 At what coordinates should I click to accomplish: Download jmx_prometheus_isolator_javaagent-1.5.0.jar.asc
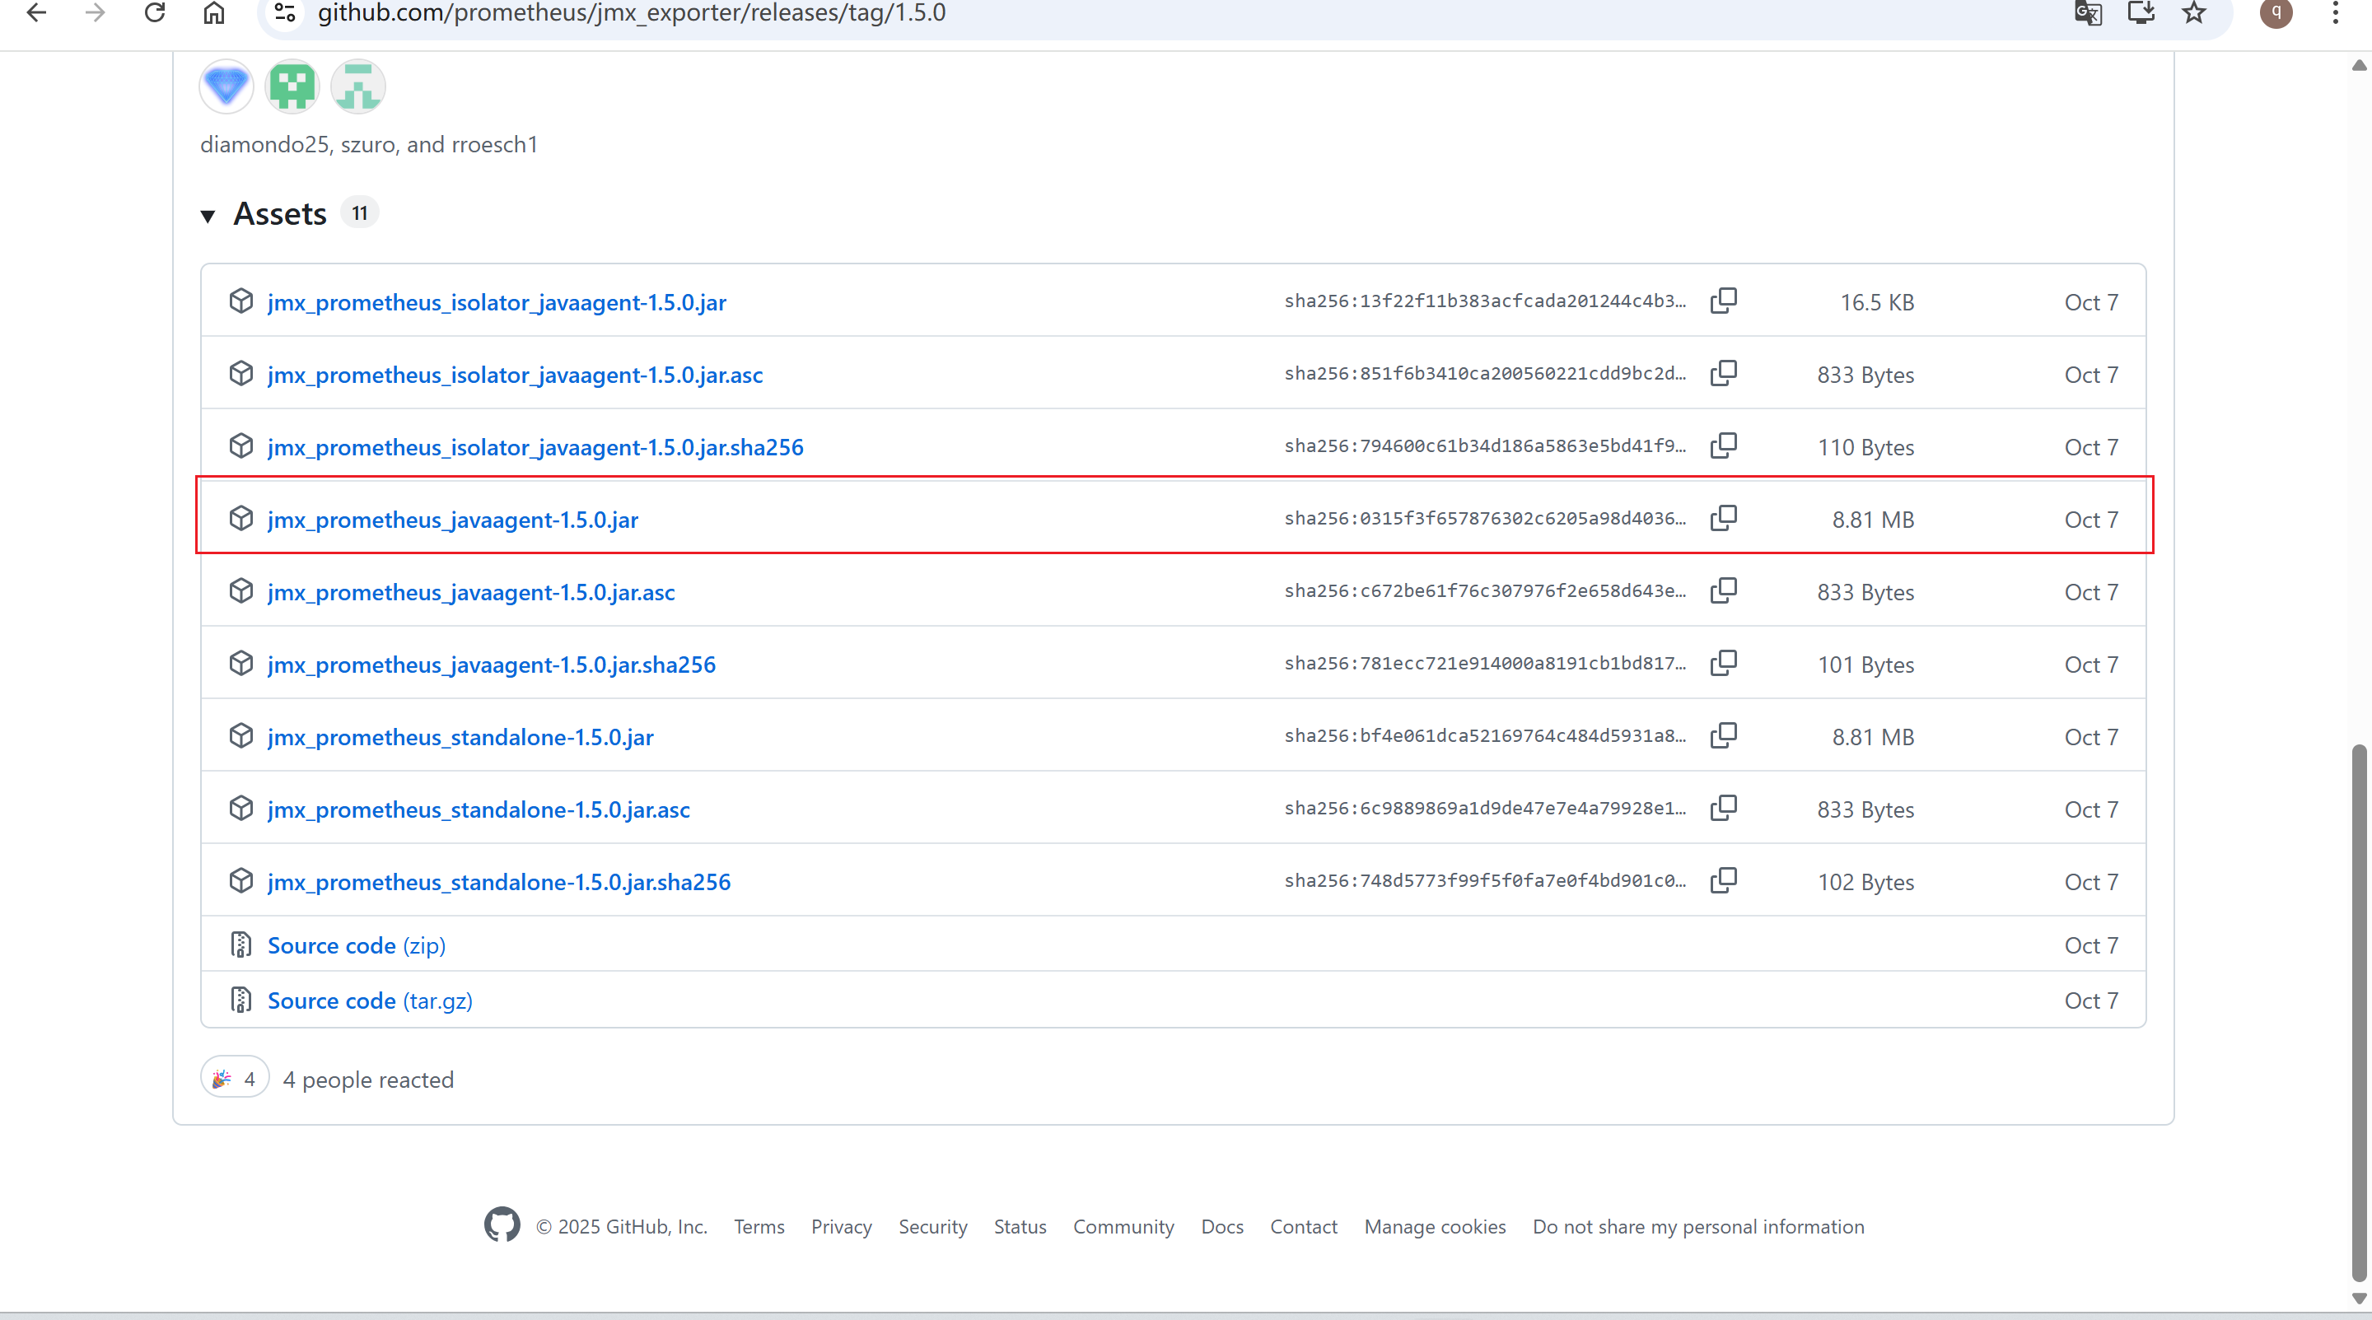(x=515, y=375)
